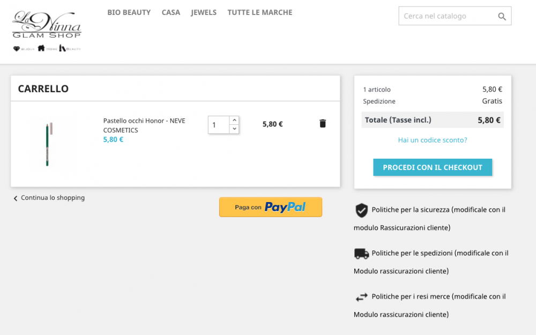Viewport: 536px width, 335px height.
Task: Proceed with the checkout button
Action: pos(433,167)
